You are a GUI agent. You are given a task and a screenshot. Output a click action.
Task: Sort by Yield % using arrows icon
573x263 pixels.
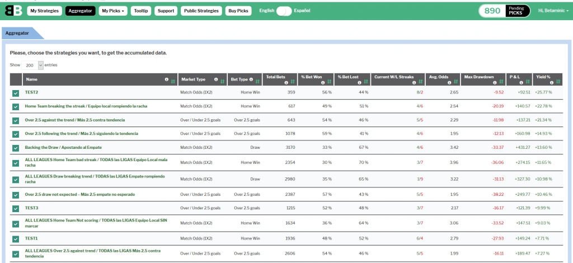(558, 82)
